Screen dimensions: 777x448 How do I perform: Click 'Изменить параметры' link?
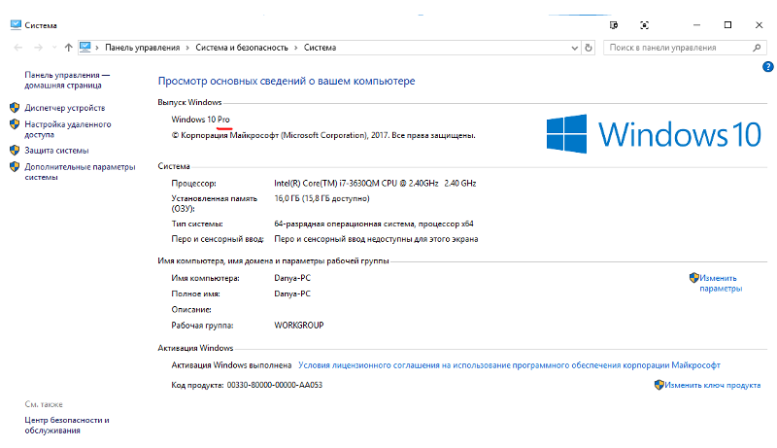(721, 283)
